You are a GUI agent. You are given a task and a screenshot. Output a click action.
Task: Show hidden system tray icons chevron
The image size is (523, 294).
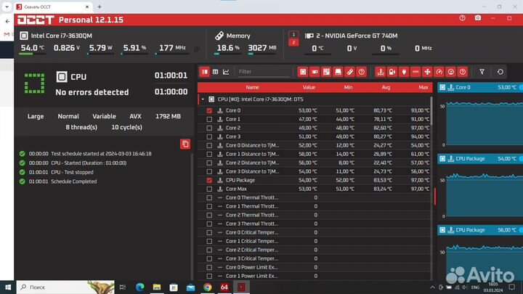pyautogui.click(x=432, y=287)
